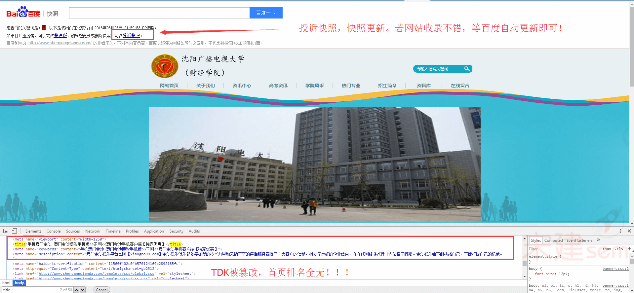Click the university round emblem logo
The height and width of the screenshot is (293, 634).
(x=165, y=66)
